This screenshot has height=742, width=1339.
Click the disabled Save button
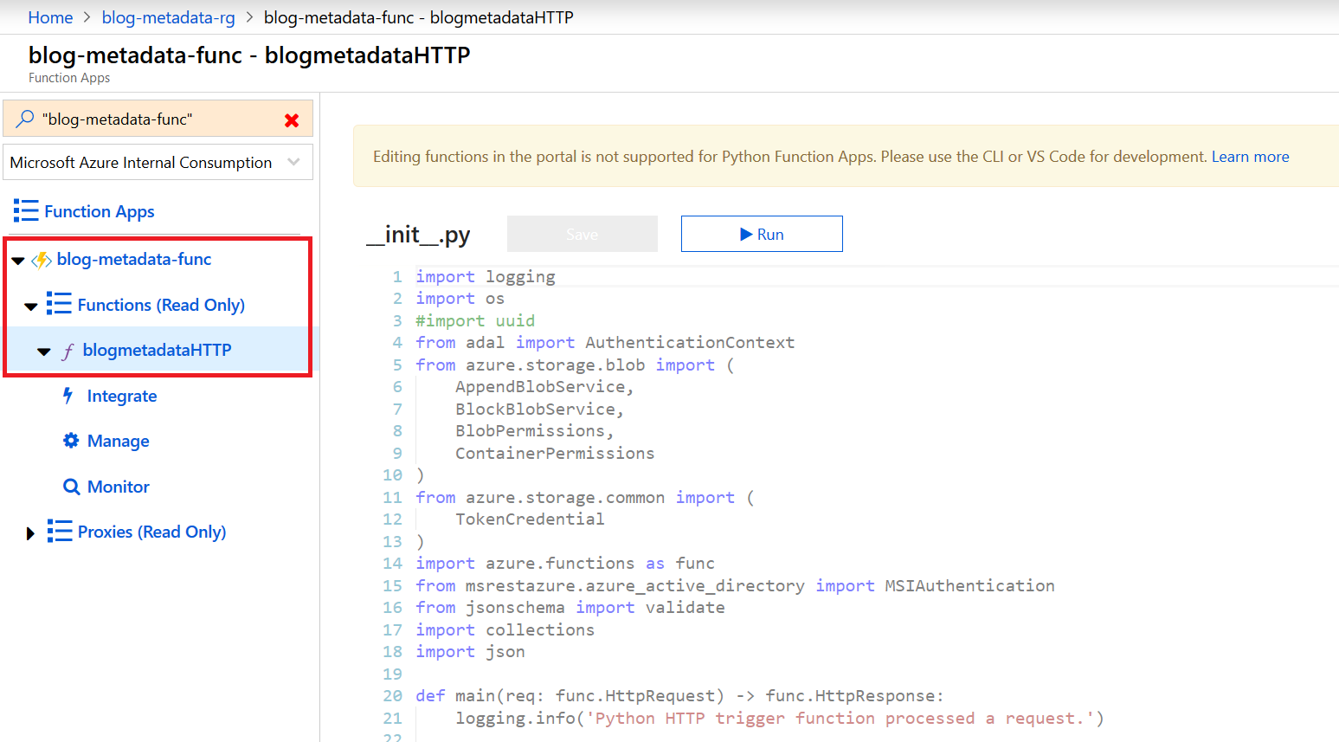(583, 234)
